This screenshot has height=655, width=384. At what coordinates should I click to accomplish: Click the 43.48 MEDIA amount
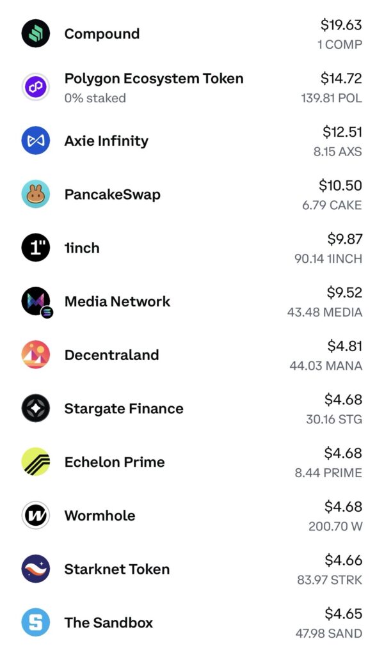(324, 312)
